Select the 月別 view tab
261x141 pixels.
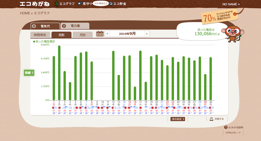(82, 35)
